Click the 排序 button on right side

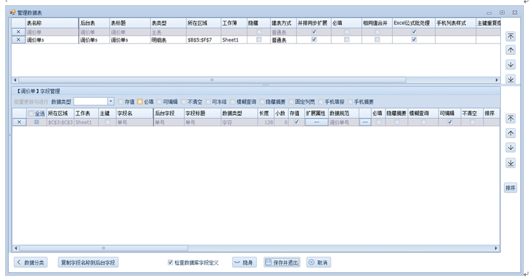(x=510, y=188)
